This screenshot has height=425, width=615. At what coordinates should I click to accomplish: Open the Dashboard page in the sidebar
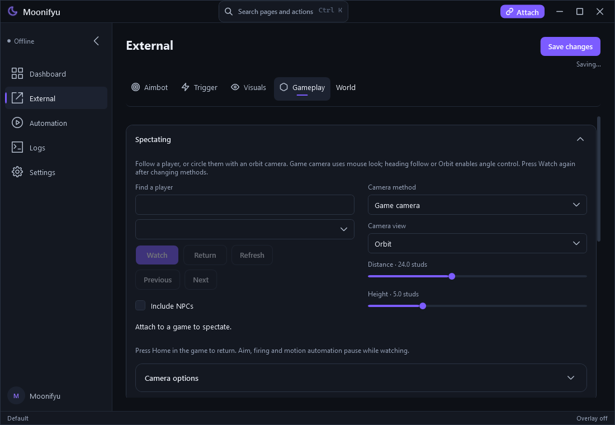pyautogui.click(x=56, y=74)
